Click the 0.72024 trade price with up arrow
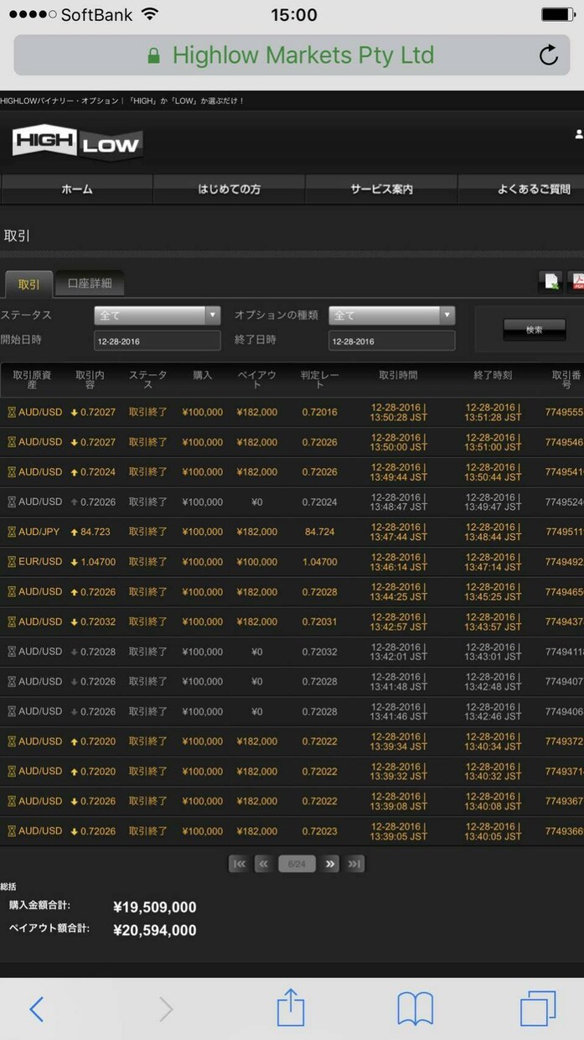Viewport: 584px width, 1040px height. click(x=98, y=472)
